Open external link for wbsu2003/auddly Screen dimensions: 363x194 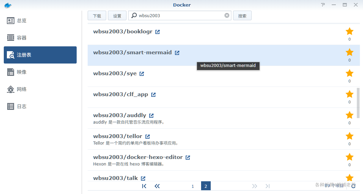151,116
